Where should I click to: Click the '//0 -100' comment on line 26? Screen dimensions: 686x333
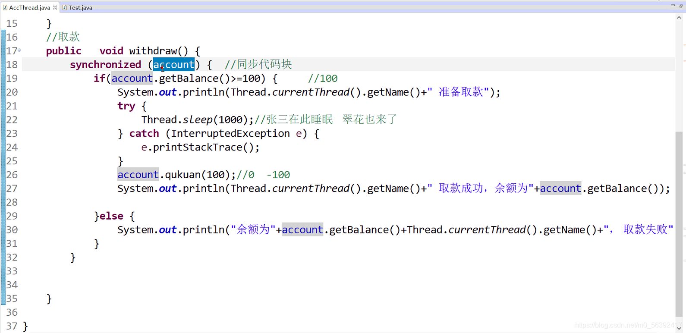point(263,175)
